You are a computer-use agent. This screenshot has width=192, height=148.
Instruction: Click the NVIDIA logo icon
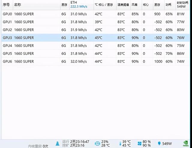[186, 144]
